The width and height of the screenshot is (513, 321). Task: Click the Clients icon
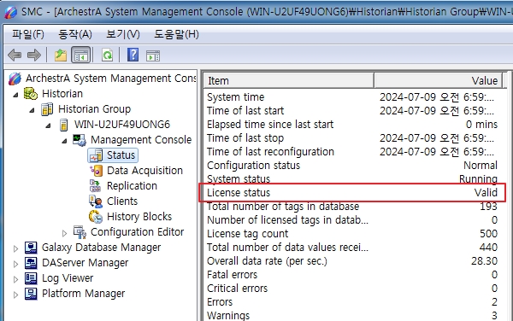tap(96, 201)
